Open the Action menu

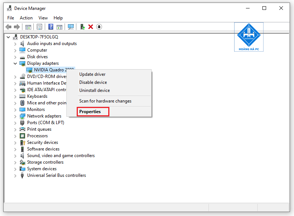point(26,18)
